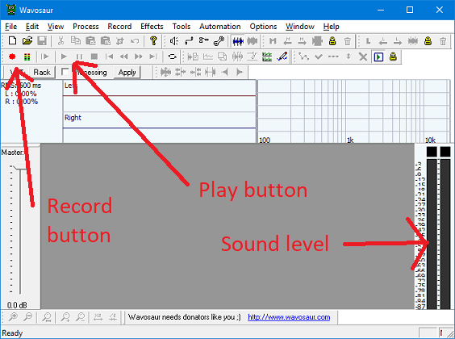Image resolution: width=455 pixels, height=339 pixels.
Task: Rewind using the double-left arrow button
Action: pos(124,56)
